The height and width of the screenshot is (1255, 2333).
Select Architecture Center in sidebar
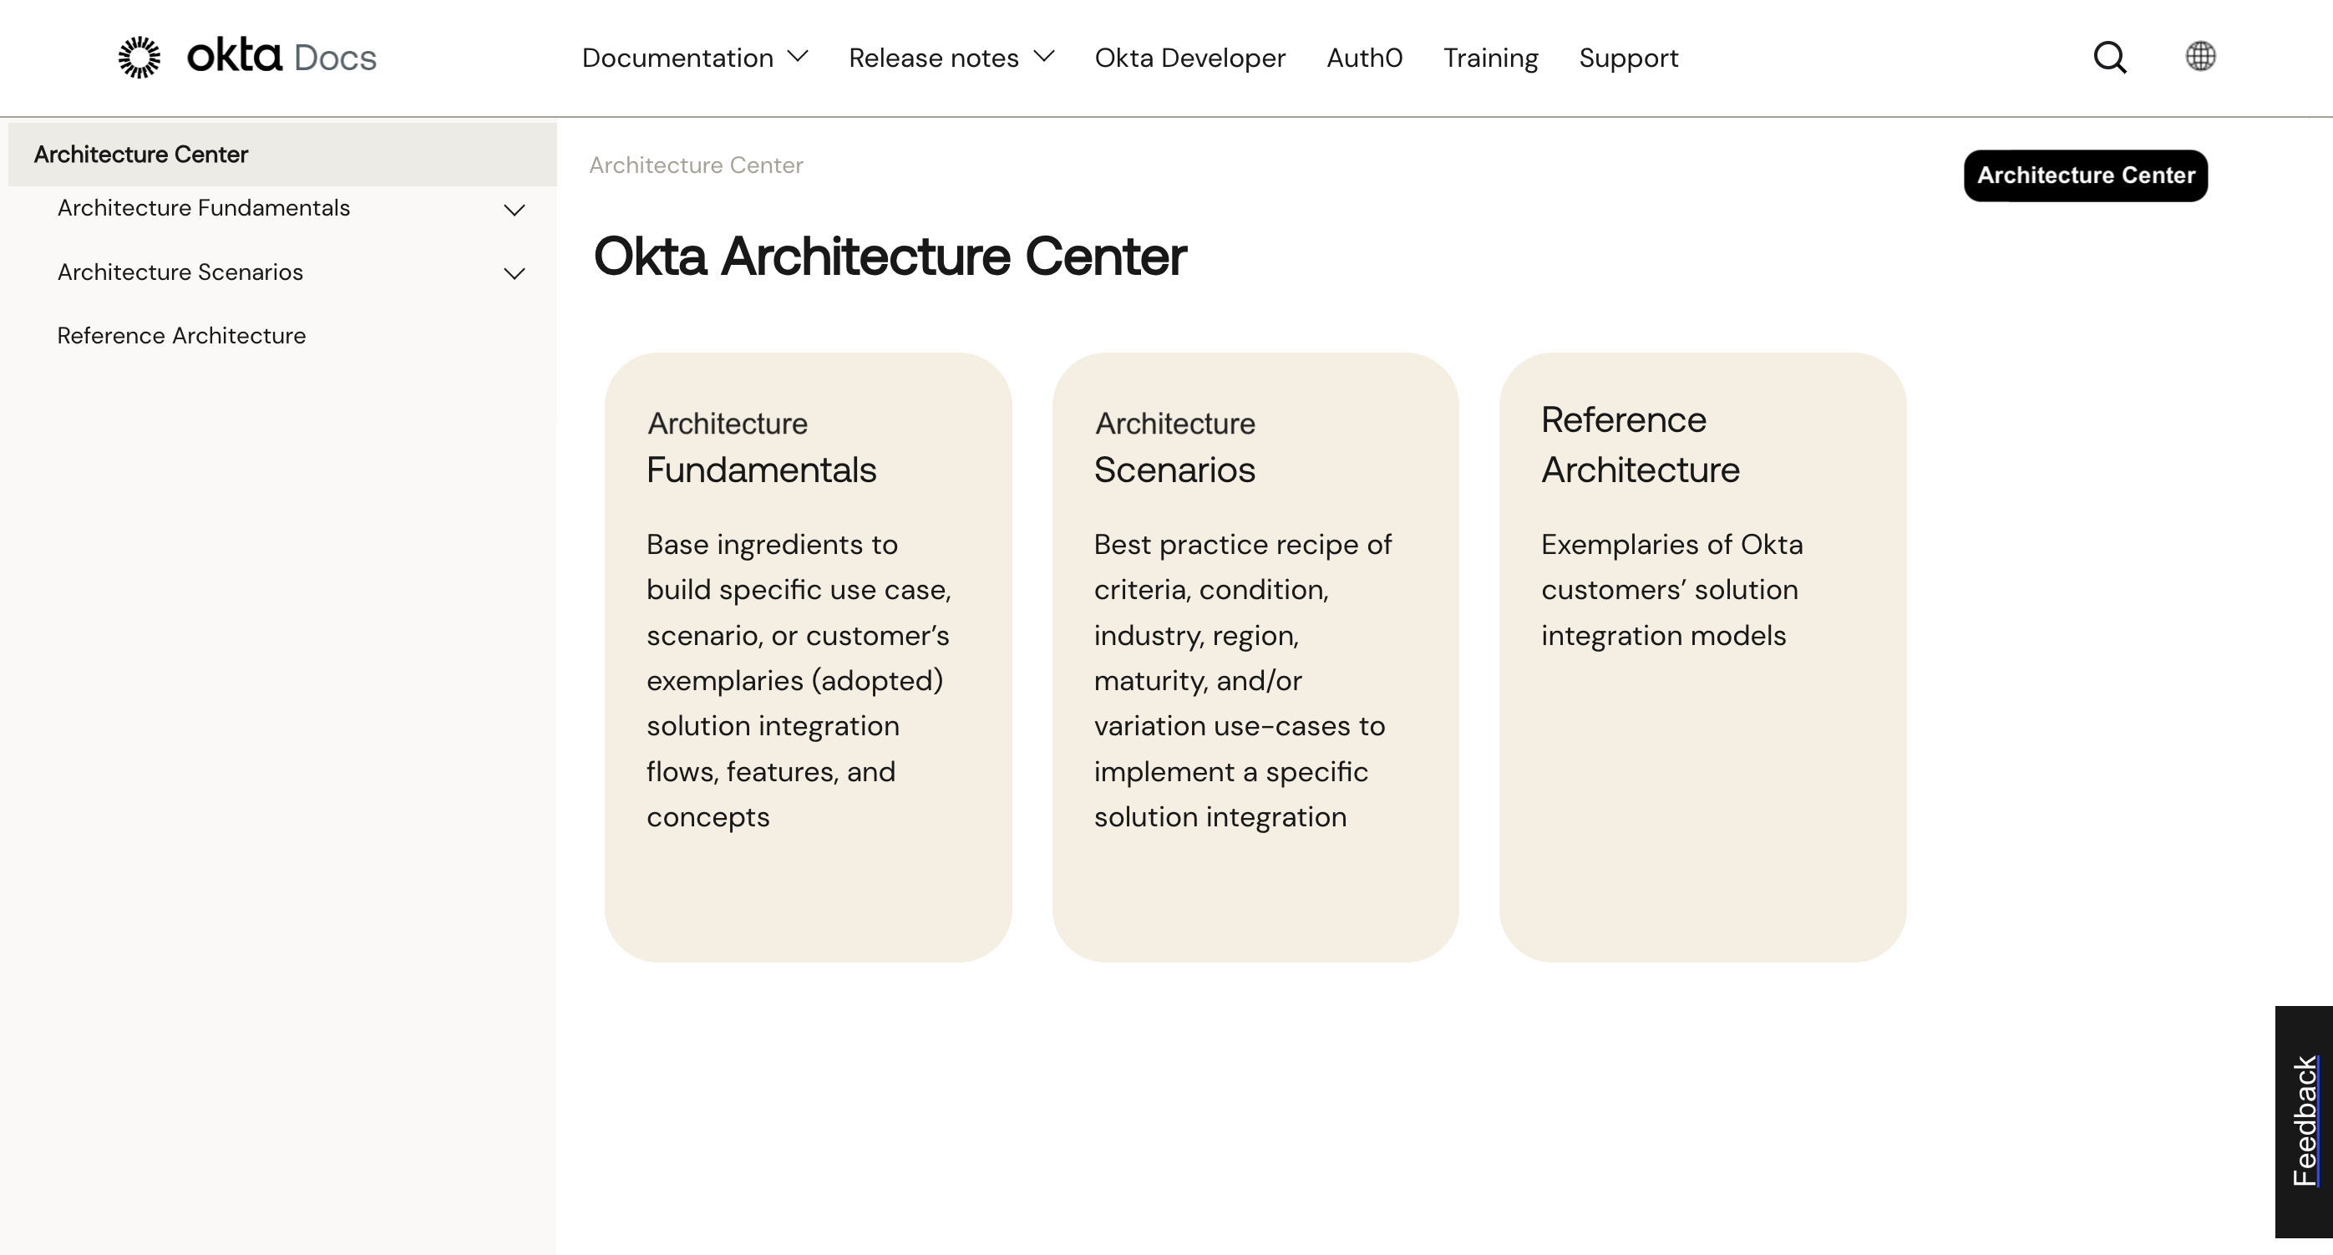141,155
